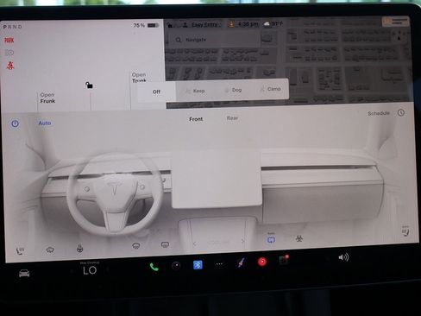Select Keep climate mode
Screen dimensions: 421x316
[x=195, y=91]
